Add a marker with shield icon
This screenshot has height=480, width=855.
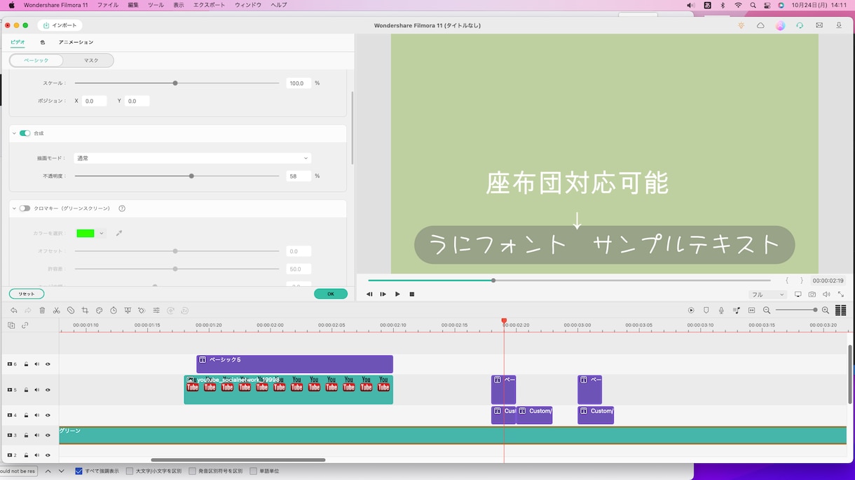(706, 311)
